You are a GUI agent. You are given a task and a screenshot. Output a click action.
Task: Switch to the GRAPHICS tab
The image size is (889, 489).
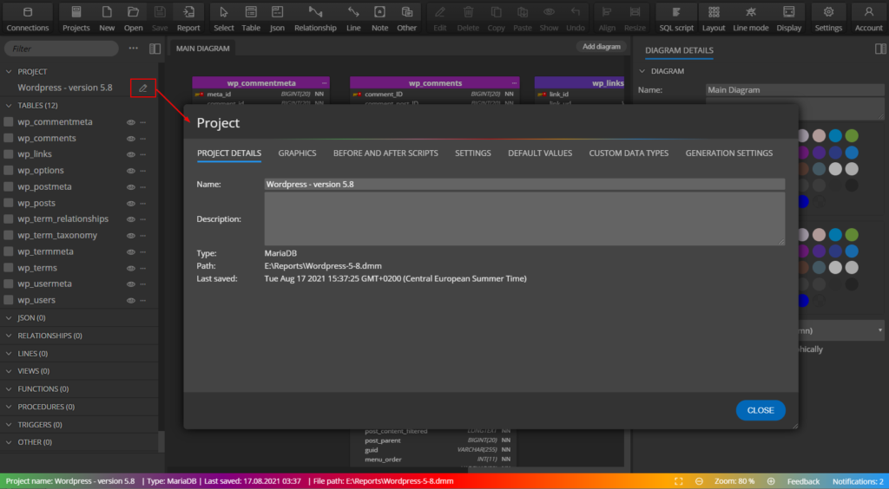[297, 153]
